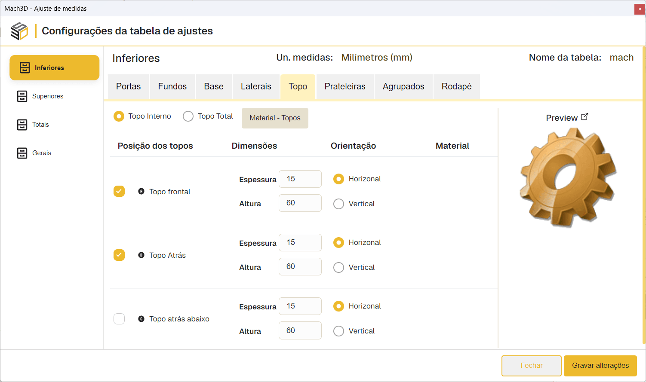Image resolution: width=646 pixels, height=382 pixels.
Task: Click the Altura field of Topo frontal
Action: point(300,203)
